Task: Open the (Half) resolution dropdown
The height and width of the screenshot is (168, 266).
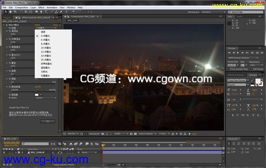Action: click(121, 134)
